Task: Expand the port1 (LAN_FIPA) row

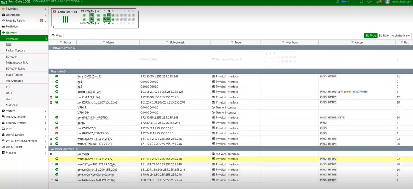Action: (x=51, y=97)
